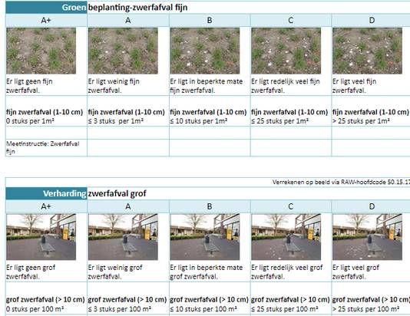
Task: Click the D bench photo in Verharding table
Action: 367,237
